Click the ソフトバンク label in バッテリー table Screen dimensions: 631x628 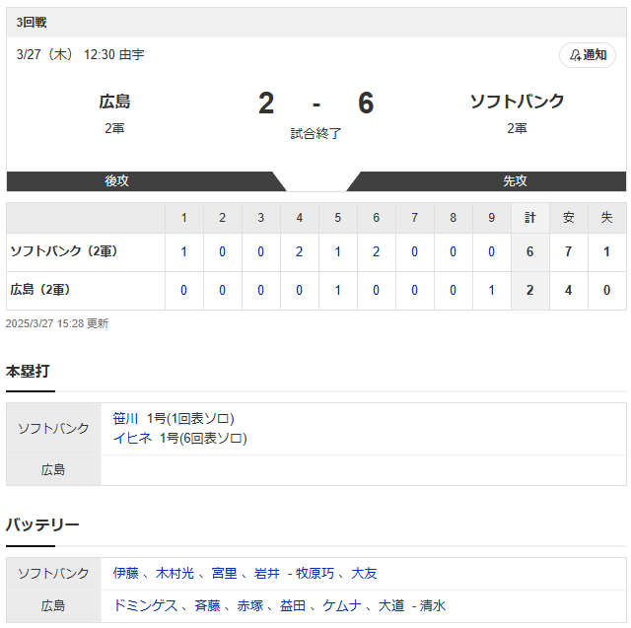53,574
